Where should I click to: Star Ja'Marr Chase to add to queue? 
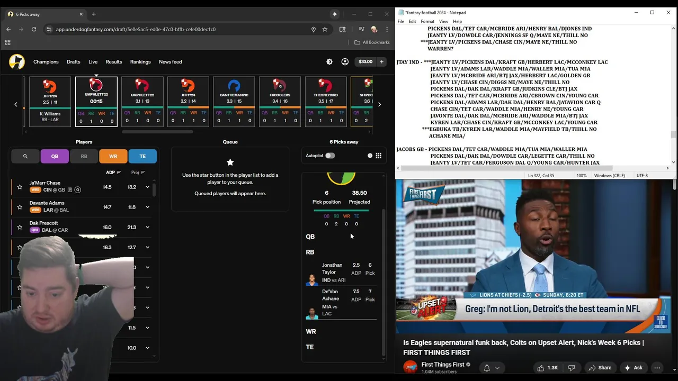coord(20,187)
